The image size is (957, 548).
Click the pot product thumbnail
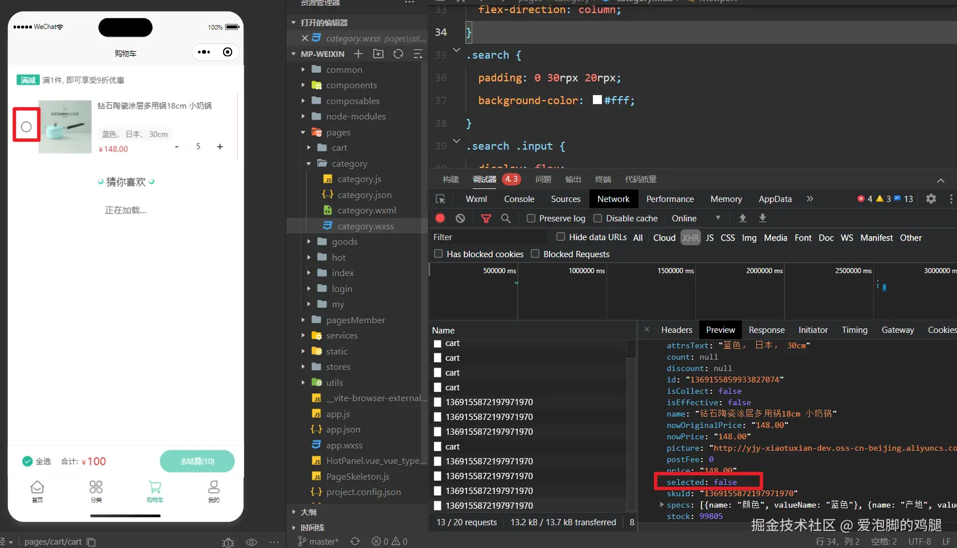pos(65,126)
